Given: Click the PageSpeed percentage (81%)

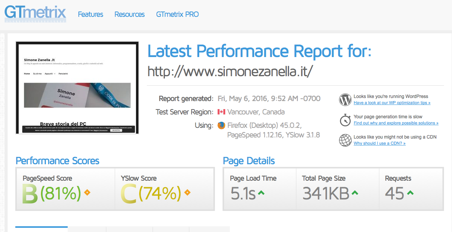Looking at the screenshot, I should click(x=60, y=193).
